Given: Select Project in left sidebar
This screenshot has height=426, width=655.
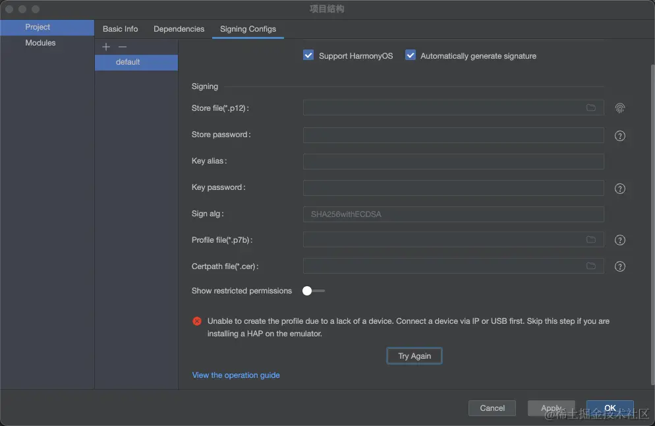Looking at the screenshot, I should click(47, 27).
